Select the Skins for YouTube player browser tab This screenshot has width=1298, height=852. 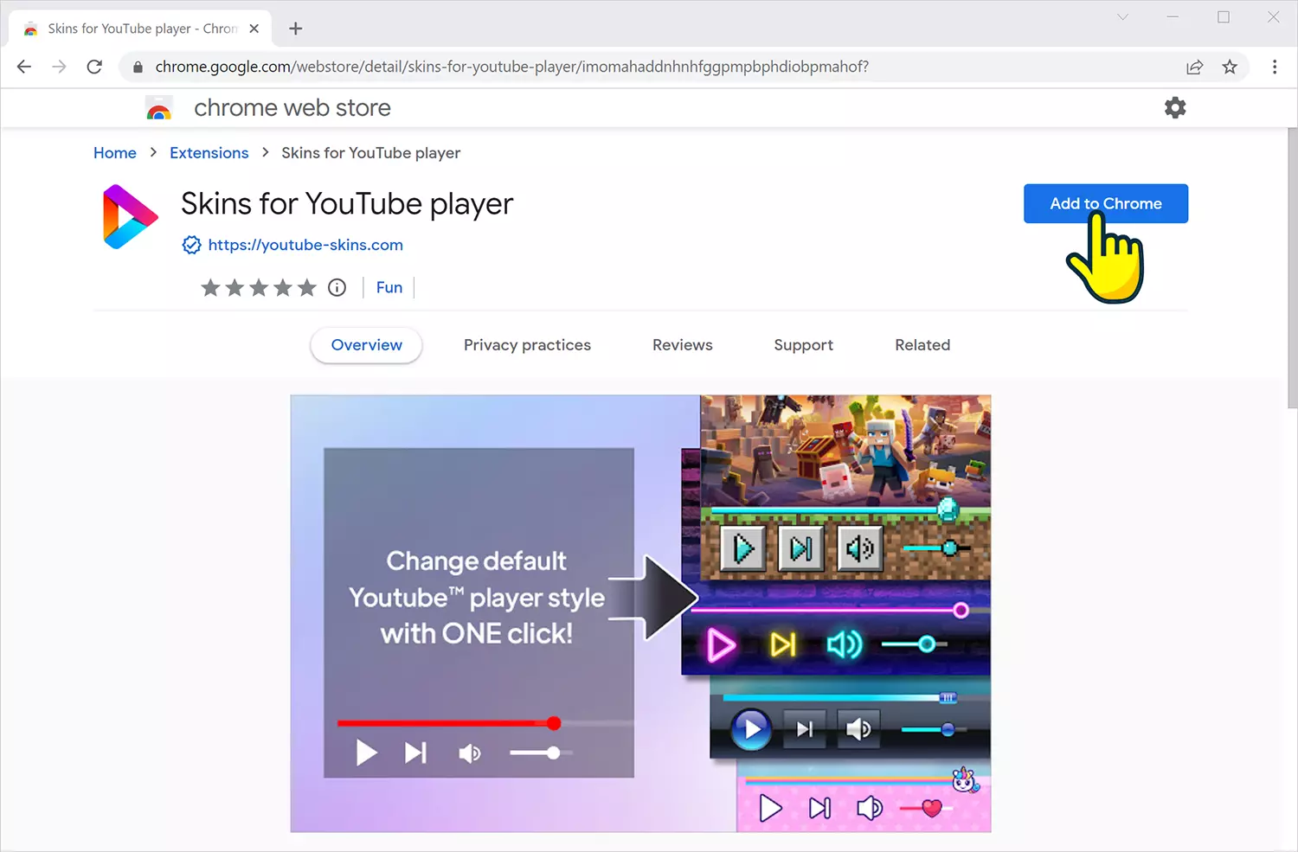[x=140, y=29]
